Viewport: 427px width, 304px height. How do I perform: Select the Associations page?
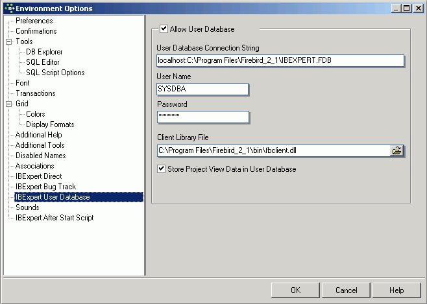pyautogui.click(x=35, y=165)
